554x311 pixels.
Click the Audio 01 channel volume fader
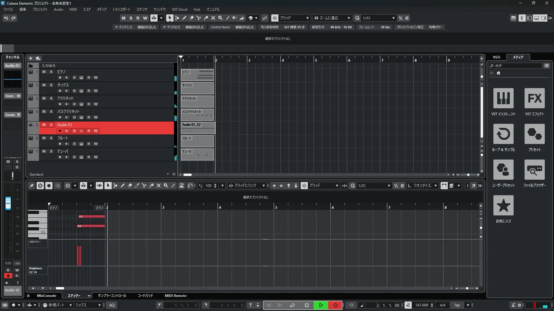[x=8, y=203]
